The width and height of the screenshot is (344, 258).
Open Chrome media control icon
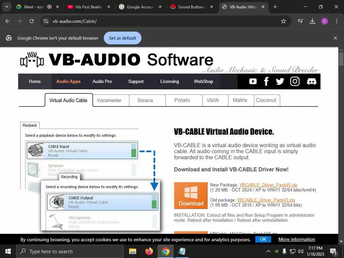[x=300, y=21]
